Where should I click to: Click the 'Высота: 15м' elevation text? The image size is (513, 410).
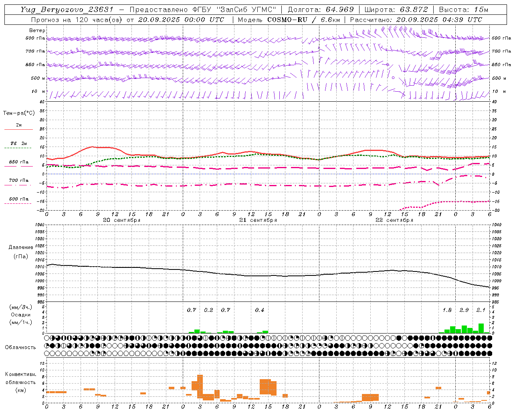tap(464, 10)
